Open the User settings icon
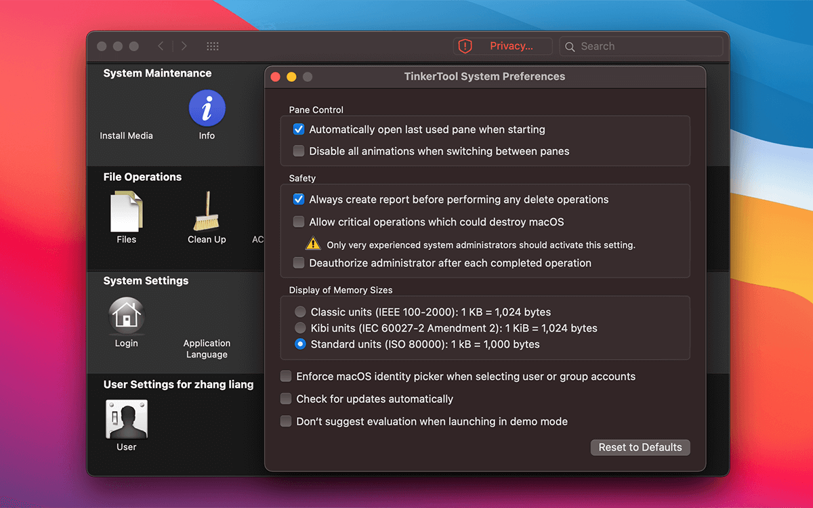This screenshot has width=813, height=508. [x=127, y=419]
